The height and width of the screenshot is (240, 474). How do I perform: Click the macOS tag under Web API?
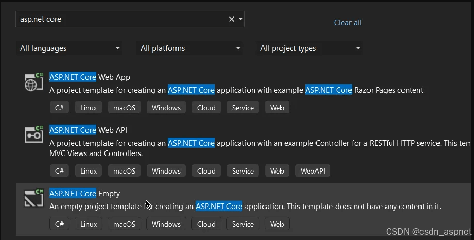tap(124, 171)
